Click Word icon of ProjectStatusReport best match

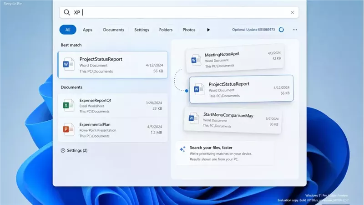[69, 65]
